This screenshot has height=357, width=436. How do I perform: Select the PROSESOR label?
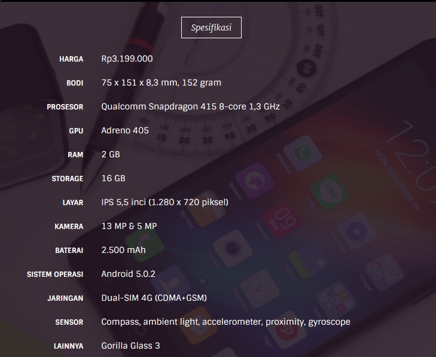[x=65, y=107]
